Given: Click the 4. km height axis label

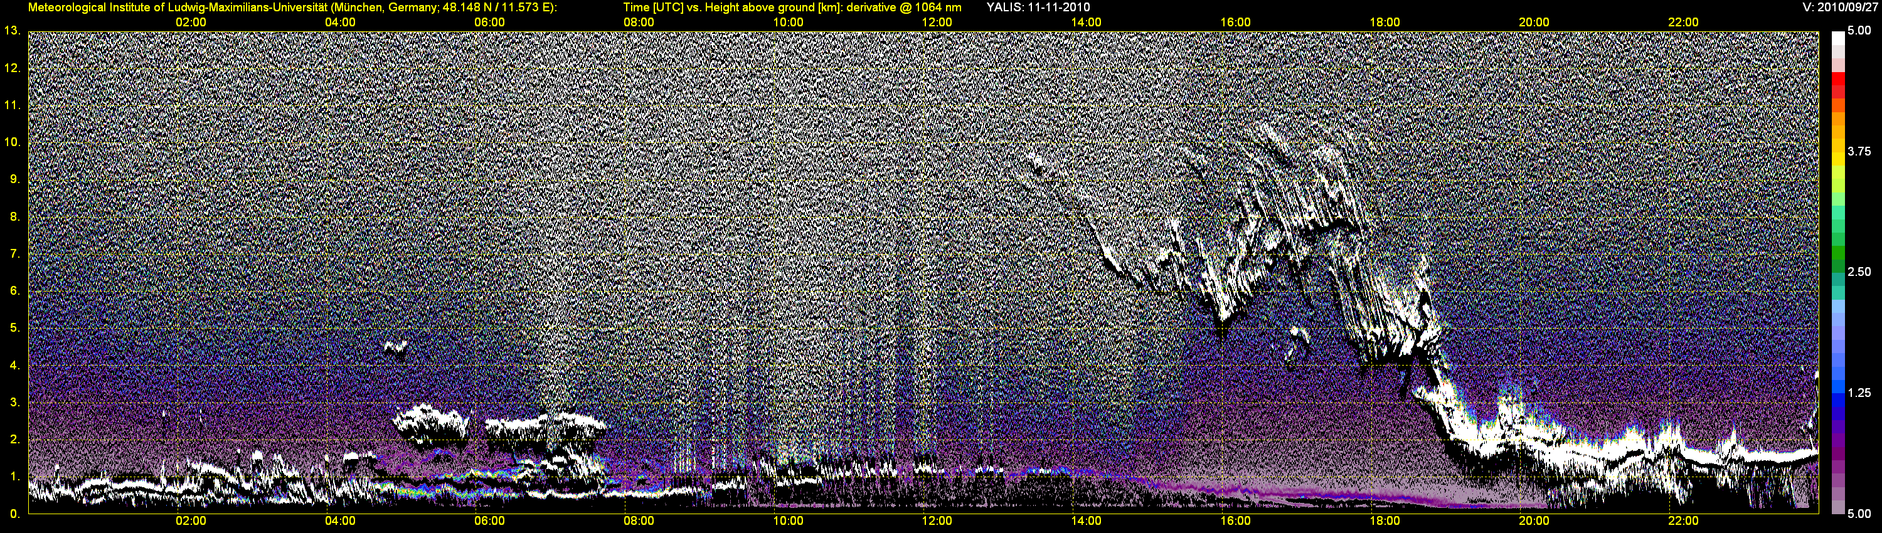Looking at the screenshot, I should point(14,365).
